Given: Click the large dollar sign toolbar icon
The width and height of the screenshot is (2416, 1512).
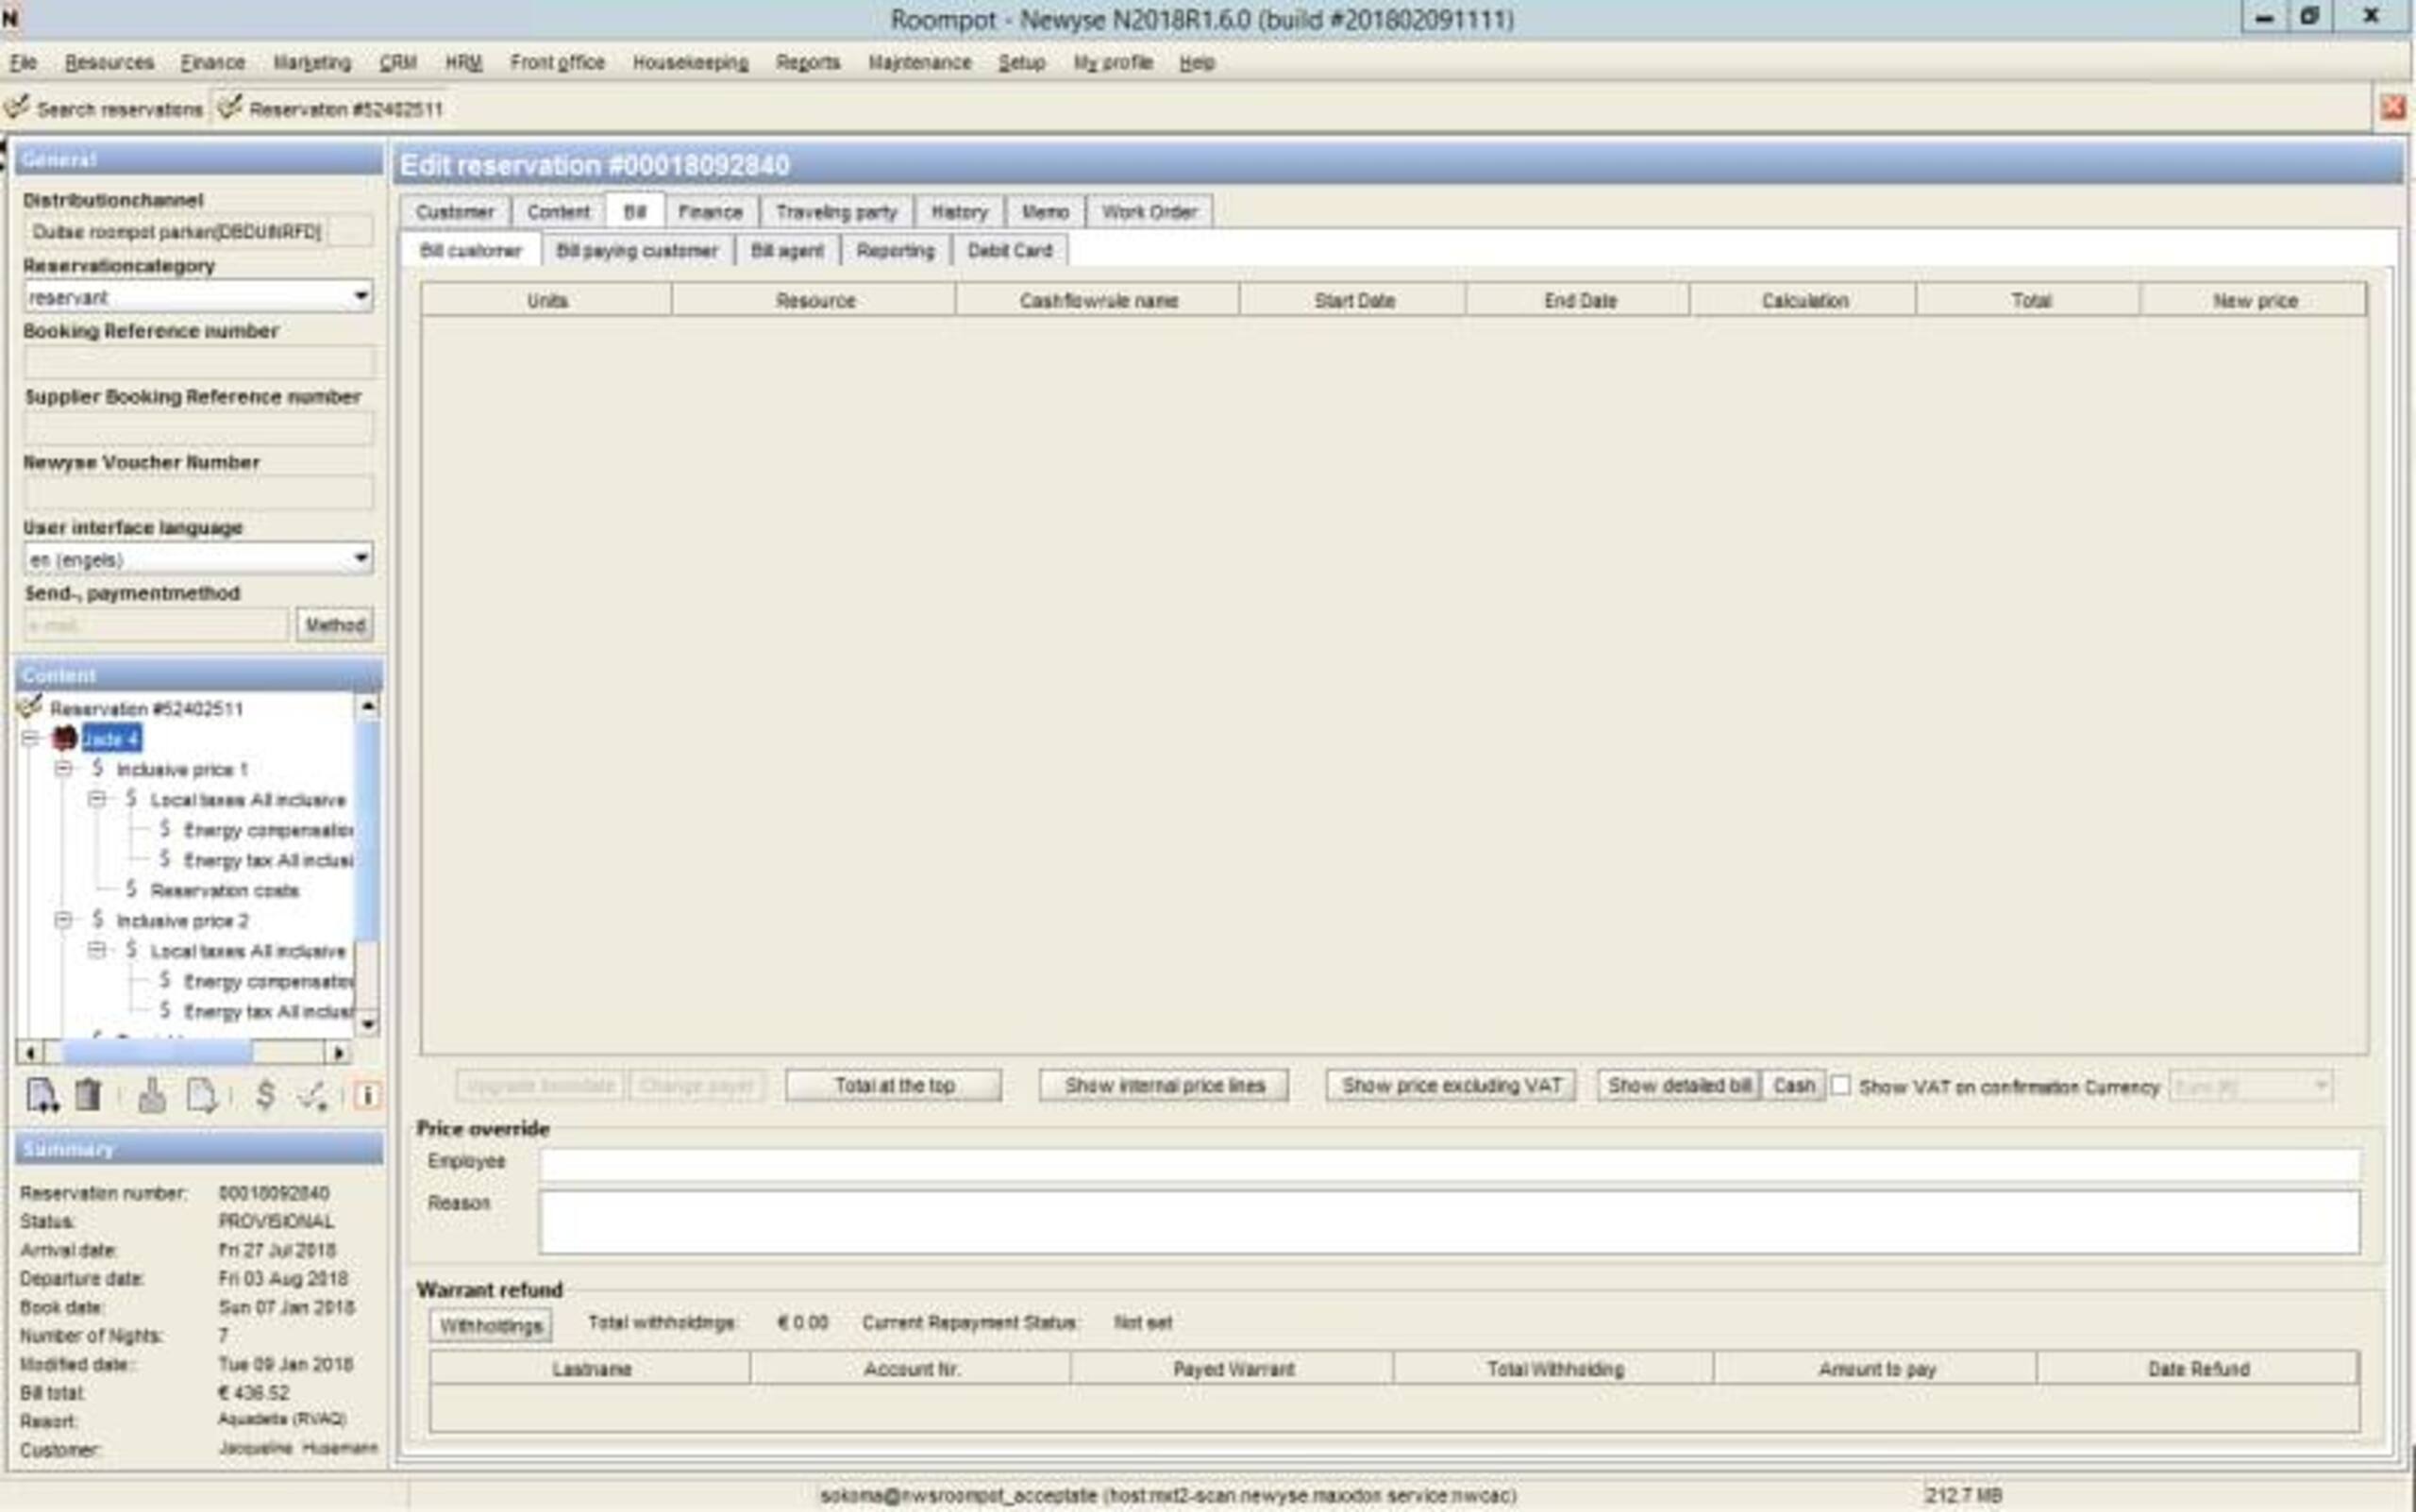Looking at the screenshot, I should point(265,1095).
